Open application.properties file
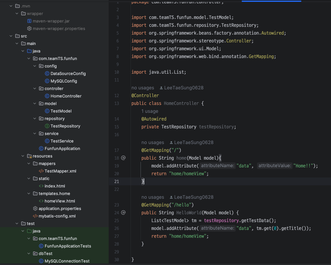The height and width of the screenshot is (265, 331). click(60, 208)
